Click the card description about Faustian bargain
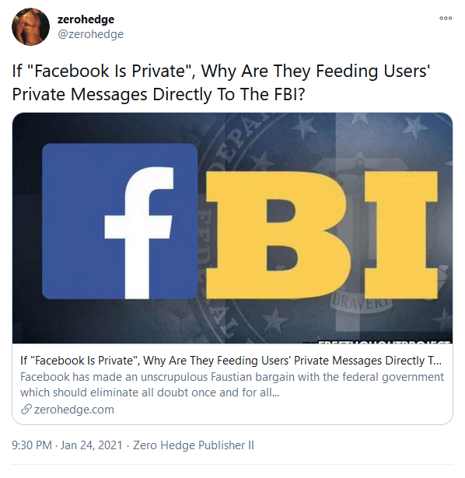Image resolution: width=465 pixels, height=478 pixels. pyautogui.click(x=232, y=385)
